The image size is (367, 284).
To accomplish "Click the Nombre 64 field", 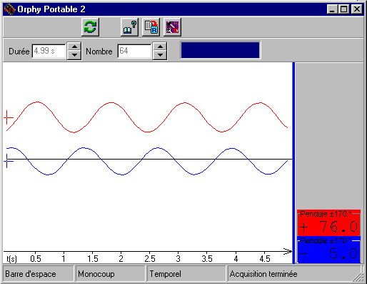I will (134, 51).
